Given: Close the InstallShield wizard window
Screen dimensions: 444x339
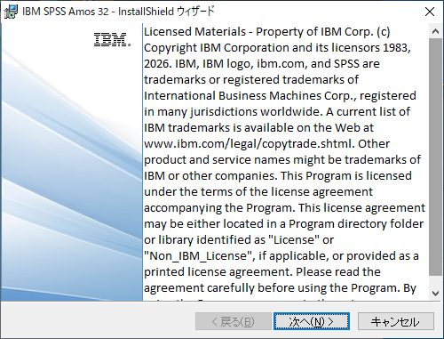Looking at the screenshot, I should point(430,12).
